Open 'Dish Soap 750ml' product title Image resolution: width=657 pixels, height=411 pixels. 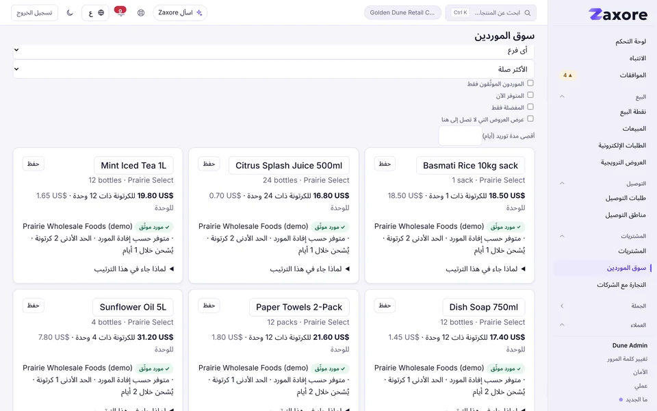pyautogui.click(x=484, y=307)
